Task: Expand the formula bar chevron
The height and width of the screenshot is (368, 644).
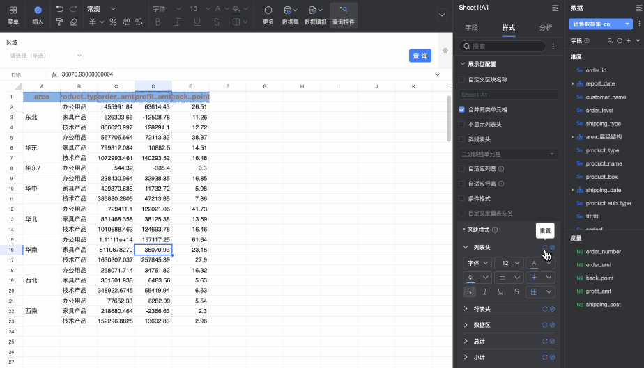Action: tap(438, 74)
